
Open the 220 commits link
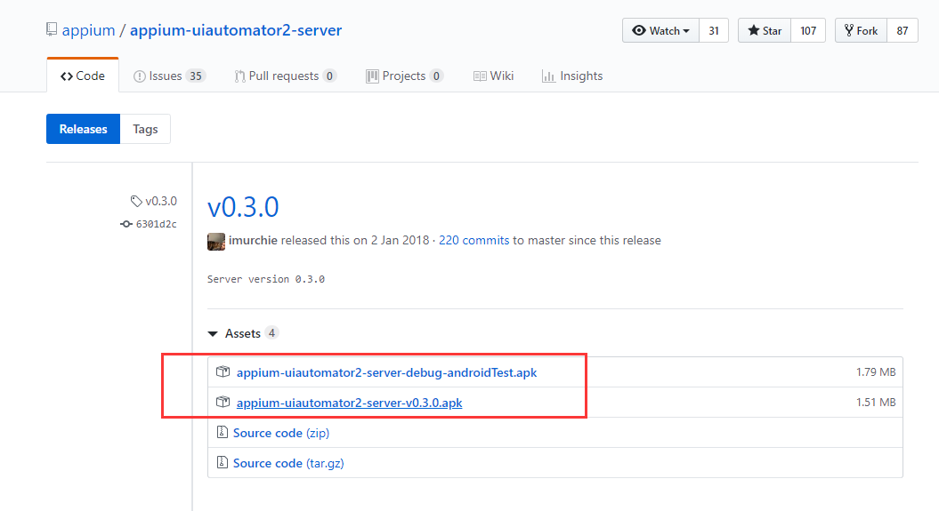[x=474, y=240]
